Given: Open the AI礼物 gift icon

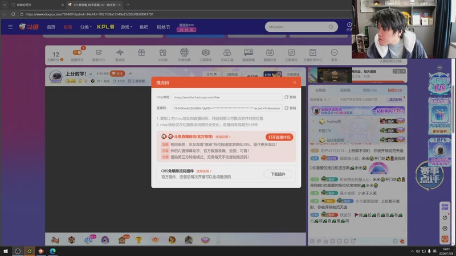Looking at the screenshot, I should point(162,55).
